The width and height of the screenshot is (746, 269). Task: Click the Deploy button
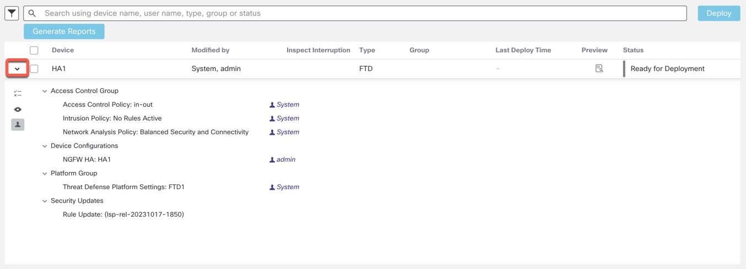click(718, 13)
